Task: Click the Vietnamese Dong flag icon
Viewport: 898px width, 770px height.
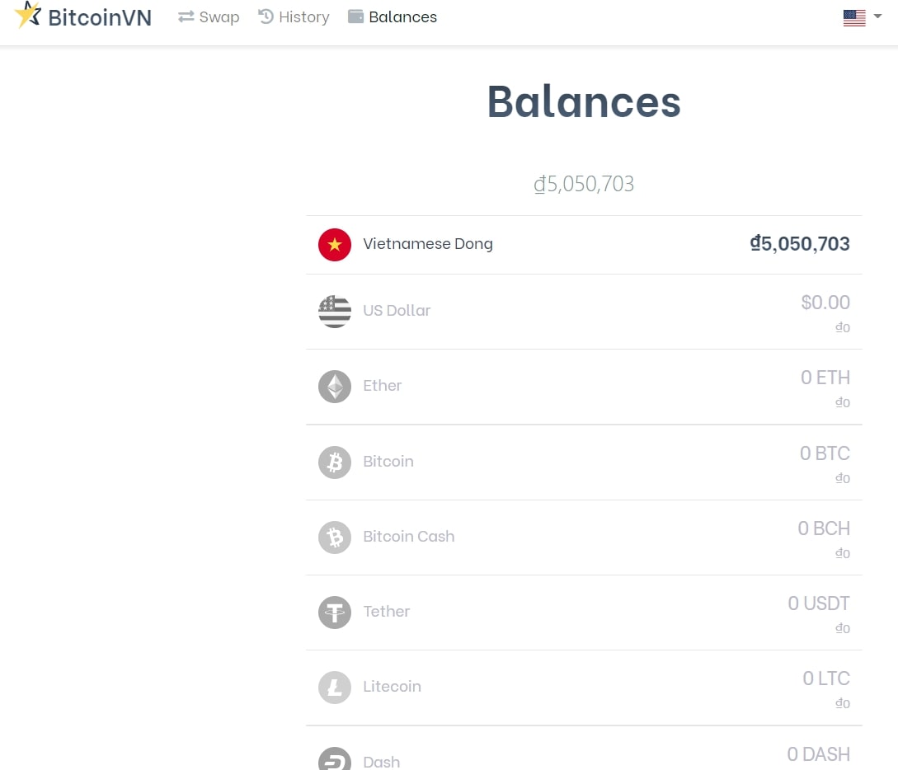Action: click(335, 245)
